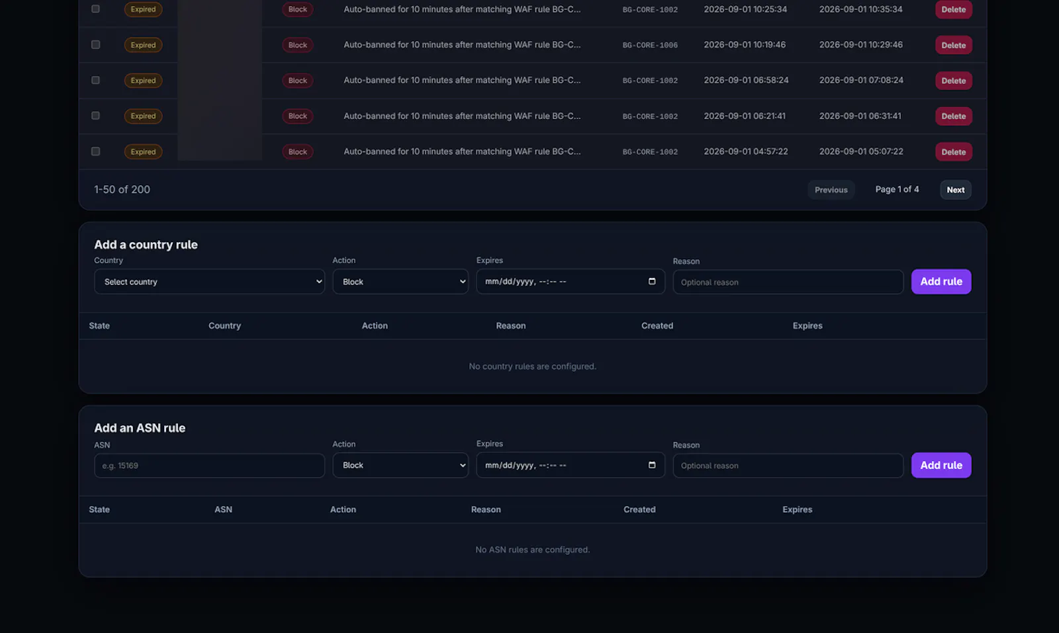Image resolution: width=1059 pixels, height=633 pixels.
Task: Click the 'Add an ASN rule' heading
Action: 140,429
